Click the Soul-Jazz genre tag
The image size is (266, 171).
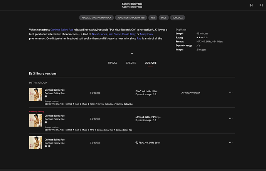(178, 18)
